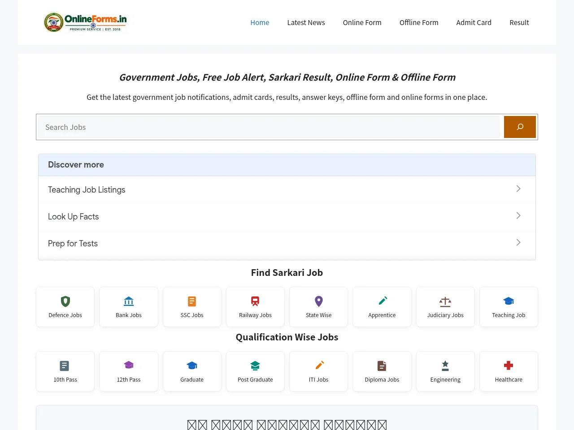Expand Prep for Tests chevron
Screen dimensions: 574x430
518,242
